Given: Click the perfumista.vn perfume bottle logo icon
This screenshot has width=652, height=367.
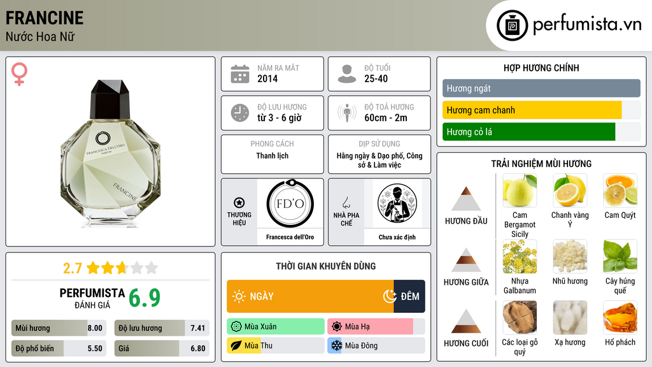Looking at the screenshot, I should 512,25.
